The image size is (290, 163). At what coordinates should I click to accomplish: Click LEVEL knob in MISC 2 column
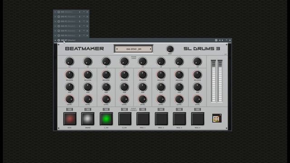(x=161, y=99)
